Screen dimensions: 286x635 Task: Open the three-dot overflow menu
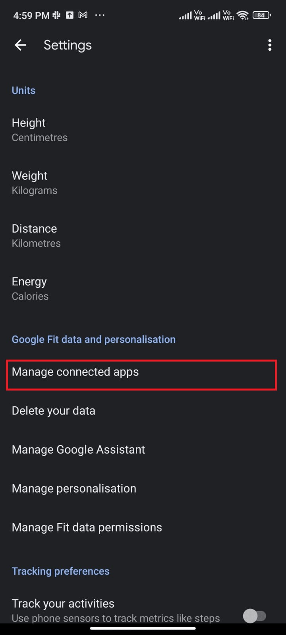[x=270, y=45]
